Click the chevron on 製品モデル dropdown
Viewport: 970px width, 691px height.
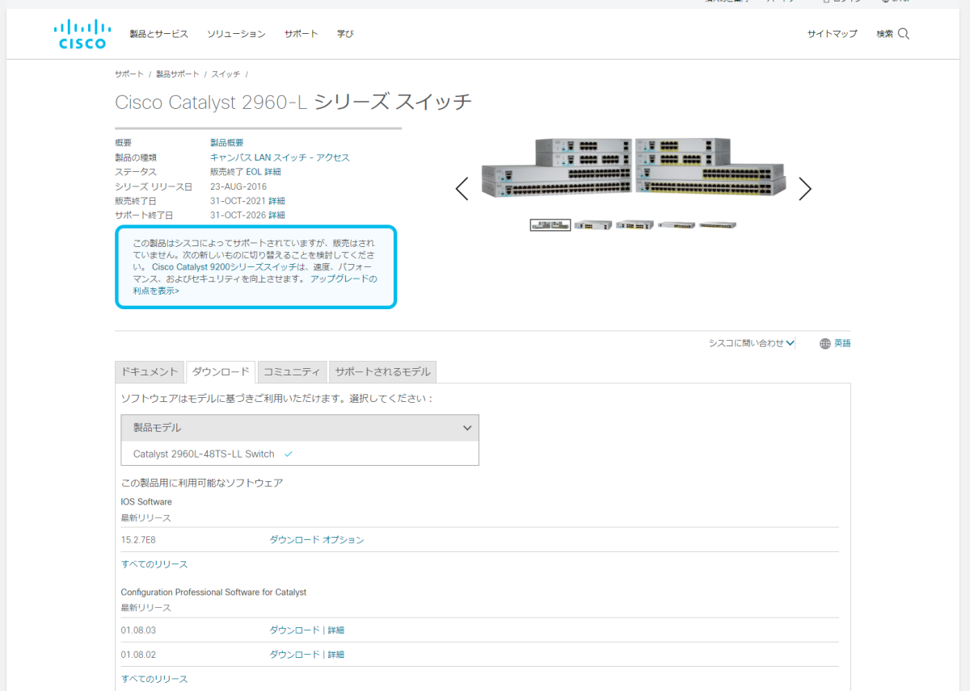[x=467, y=428]
